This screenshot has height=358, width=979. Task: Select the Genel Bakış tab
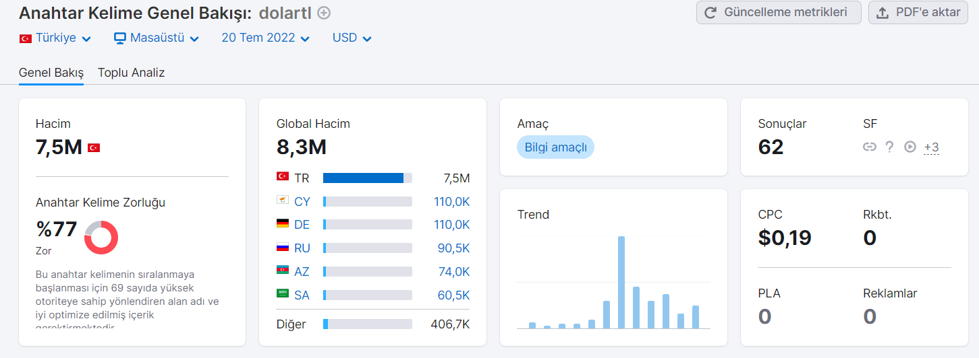51,73
